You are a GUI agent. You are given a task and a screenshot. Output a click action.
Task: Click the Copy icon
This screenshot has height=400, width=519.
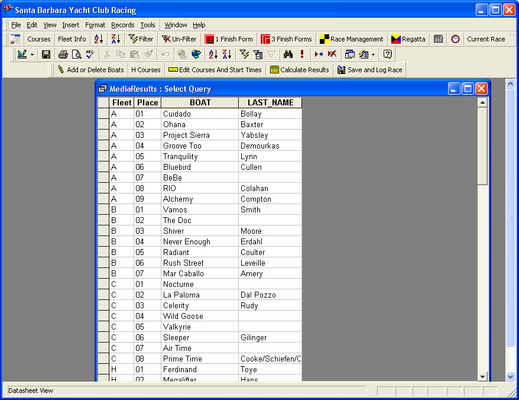point(121,54)
